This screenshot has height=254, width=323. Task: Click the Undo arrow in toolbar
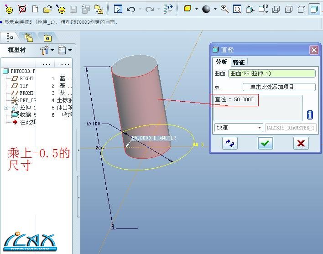131,9
